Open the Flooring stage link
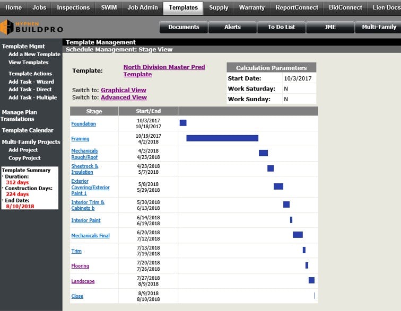The height and width of the screenshot is (311, 401). point(80,266)
